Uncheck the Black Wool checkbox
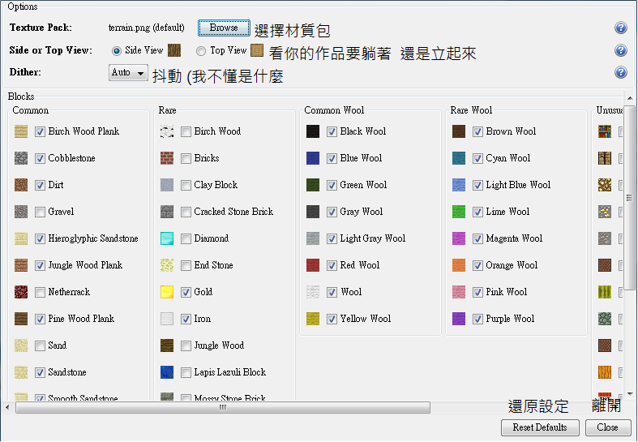 pos(332,132)
